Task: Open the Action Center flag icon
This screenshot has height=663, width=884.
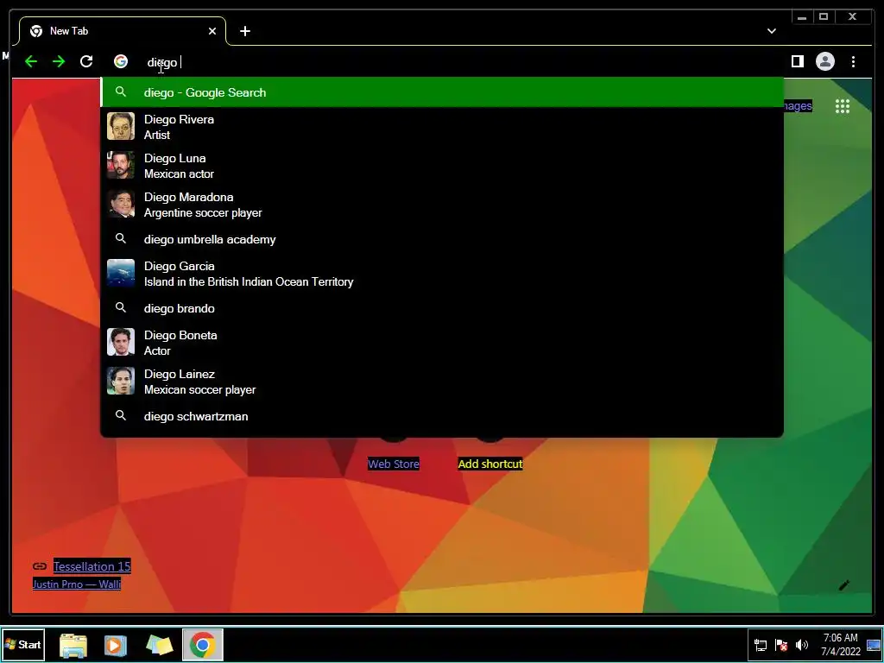Action: click(780, 645)
